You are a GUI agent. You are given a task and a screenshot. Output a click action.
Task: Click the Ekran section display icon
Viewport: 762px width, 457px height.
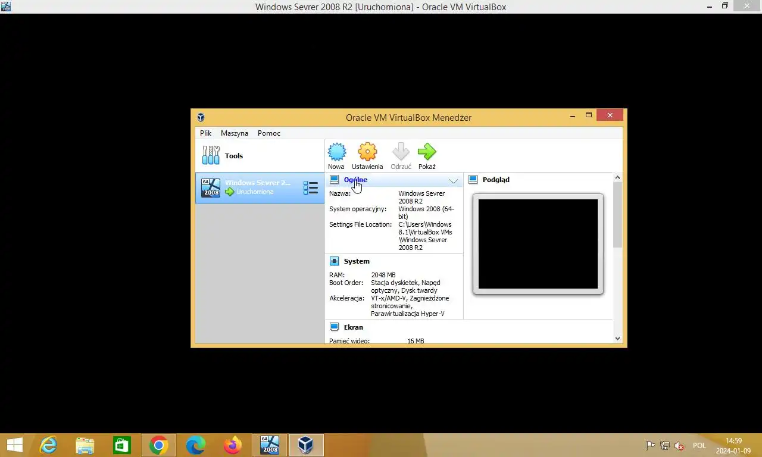335,327
